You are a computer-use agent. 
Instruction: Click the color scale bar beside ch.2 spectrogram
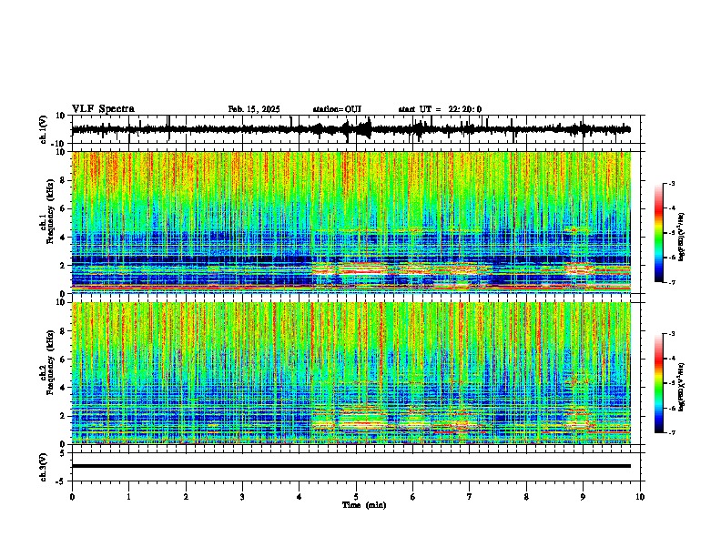pos(659,383)
